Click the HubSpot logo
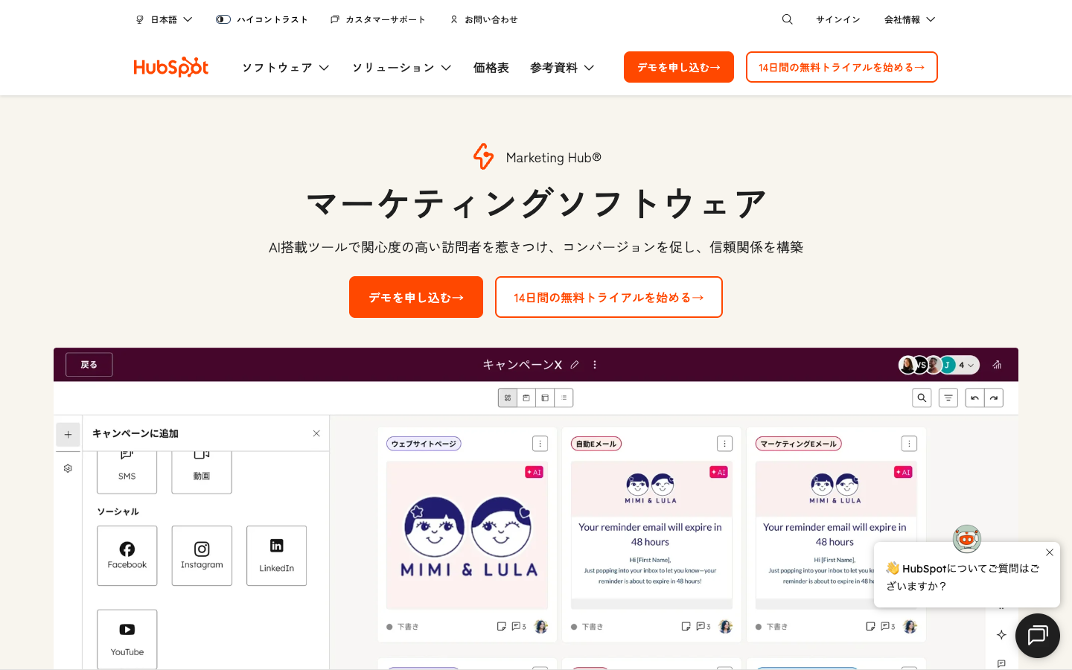 170,67
